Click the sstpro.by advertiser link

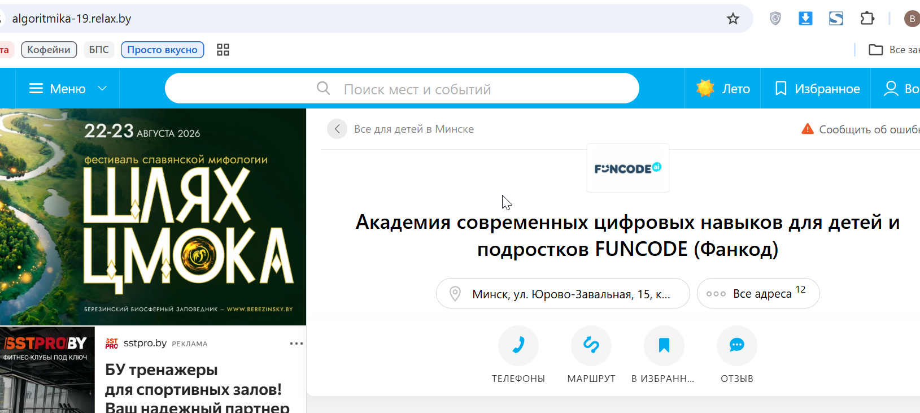pyautogui.click(x=145, y=343)
